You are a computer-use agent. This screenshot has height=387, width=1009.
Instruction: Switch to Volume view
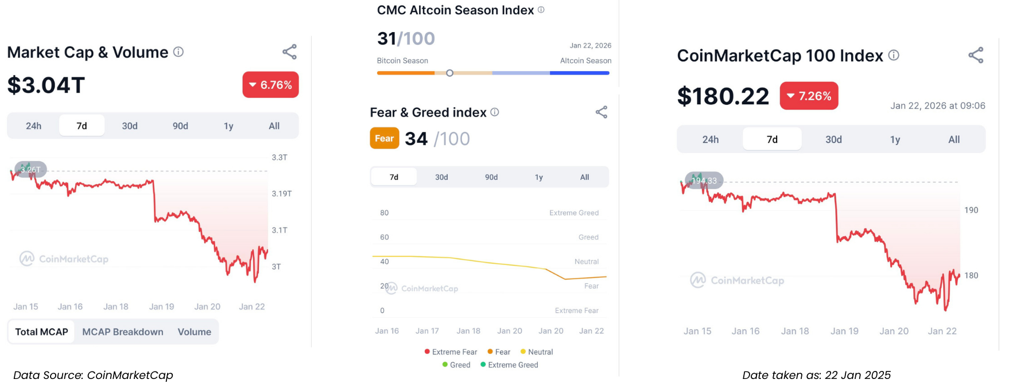click(x=194, y=332)
